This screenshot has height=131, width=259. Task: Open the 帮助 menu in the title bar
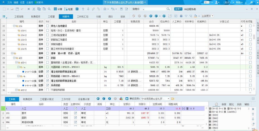click(x=239, y=3)
